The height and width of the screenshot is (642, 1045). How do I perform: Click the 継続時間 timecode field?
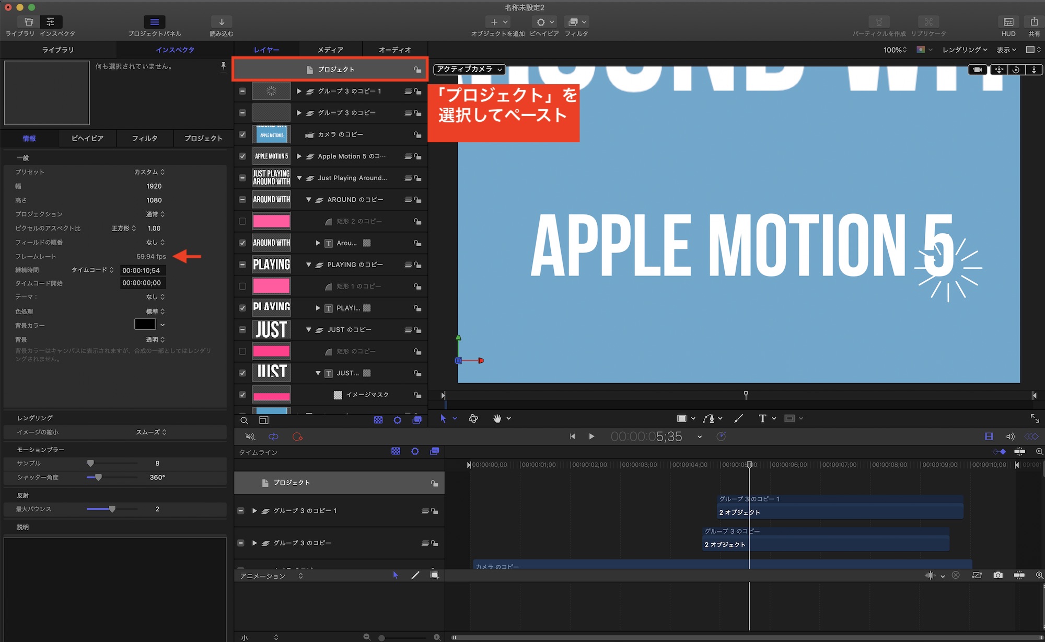(x=142, y=270)
